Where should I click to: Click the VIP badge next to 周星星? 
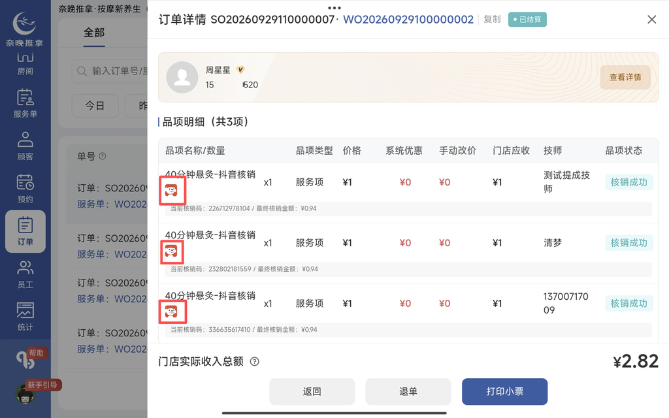240,69
